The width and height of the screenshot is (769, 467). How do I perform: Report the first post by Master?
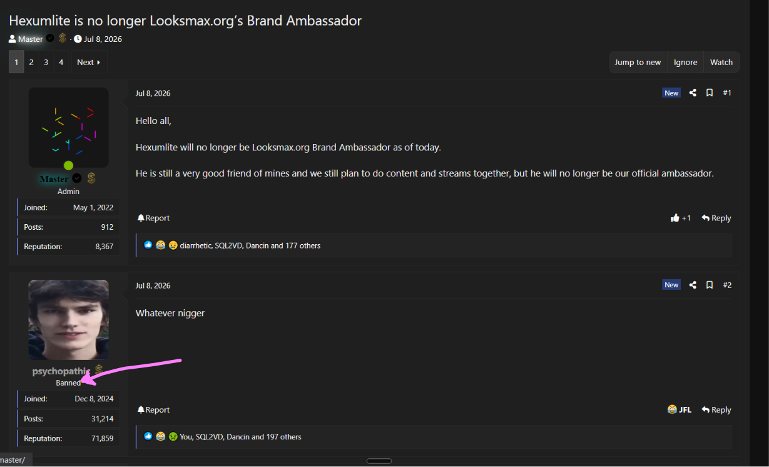[x=154, y=218]
